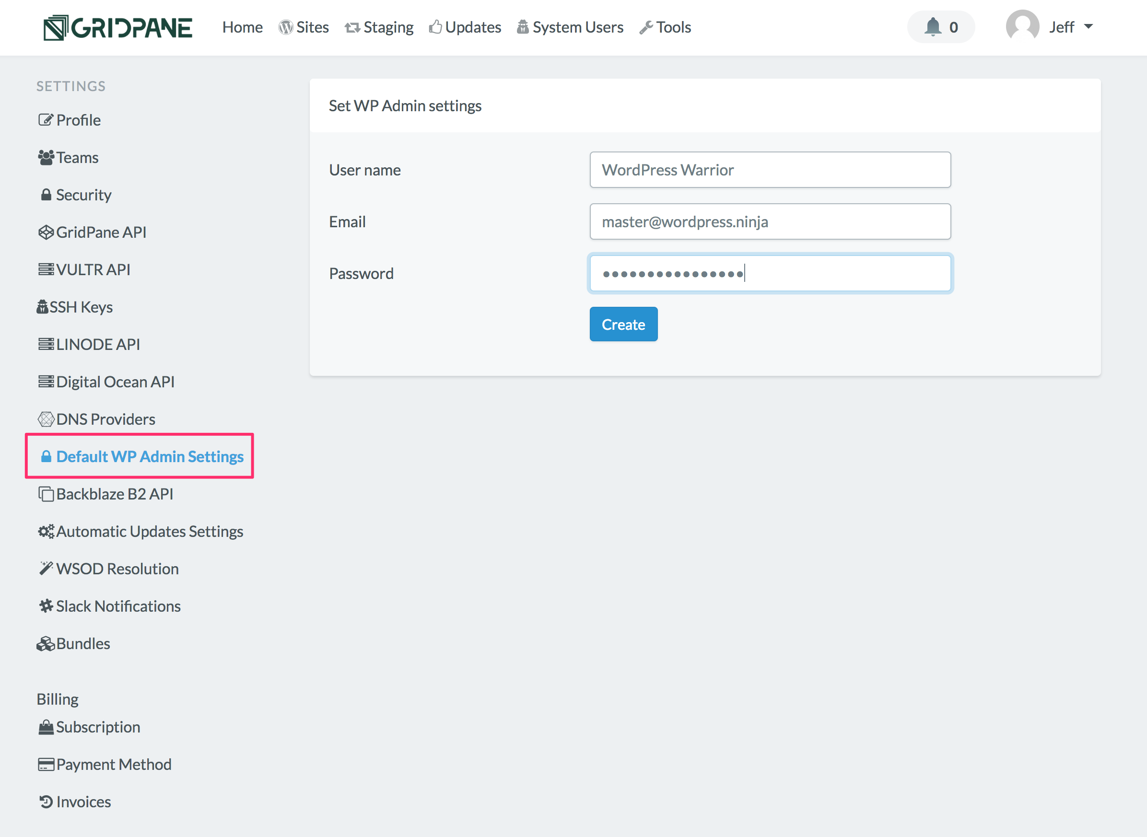Click the Slack Notifications icon

pyautogui.click(x=46, y=606)
